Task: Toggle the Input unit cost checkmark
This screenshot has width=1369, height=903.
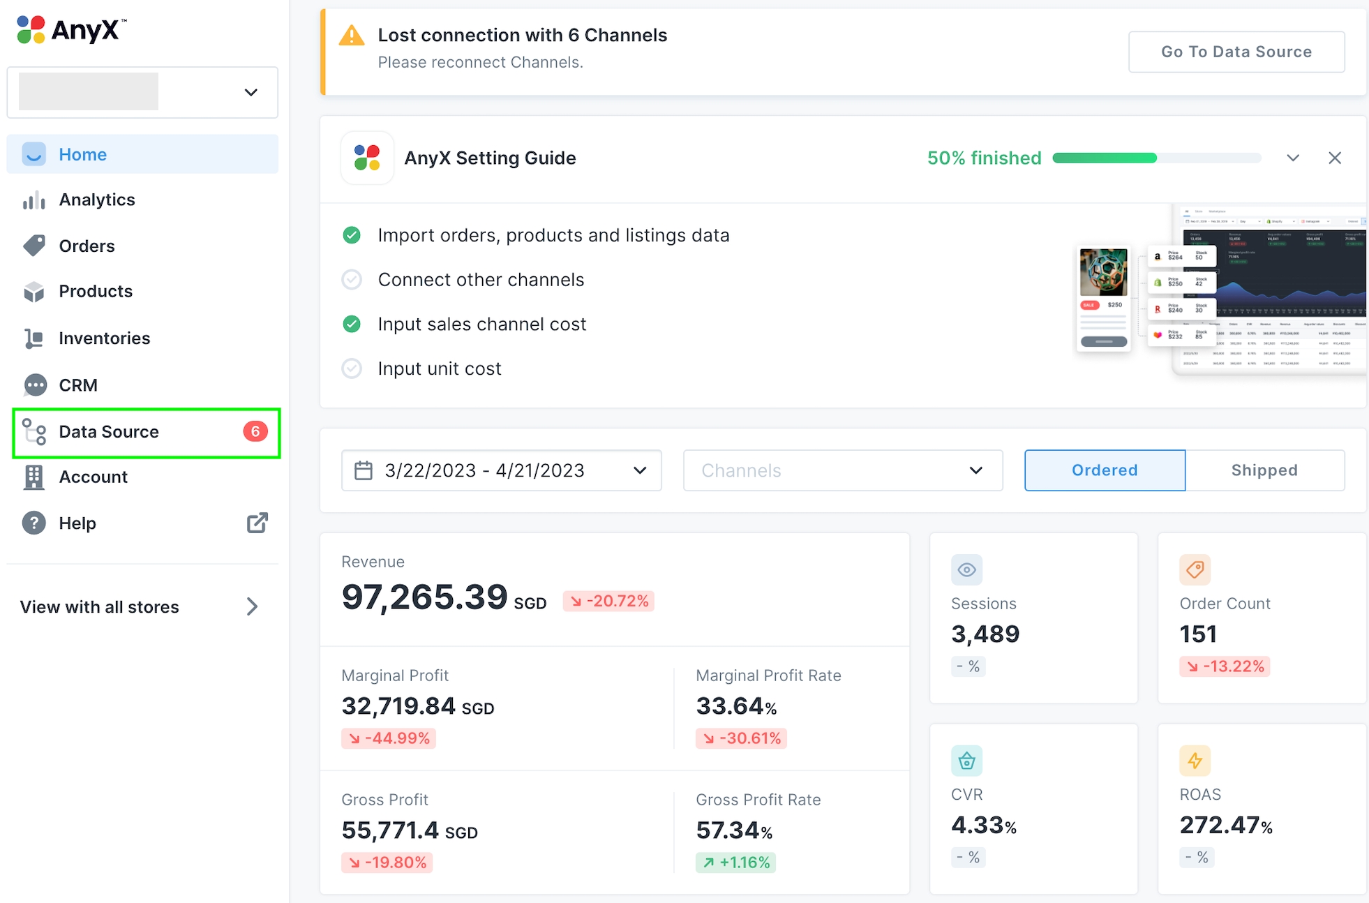Action: tap(352, 368)
